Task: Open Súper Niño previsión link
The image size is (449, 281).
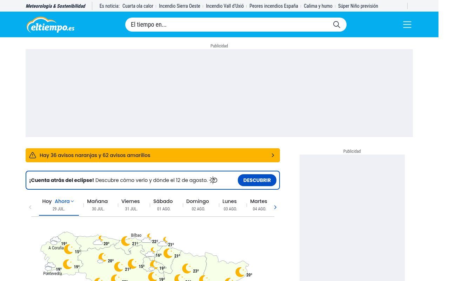Action: click(358, 6)
